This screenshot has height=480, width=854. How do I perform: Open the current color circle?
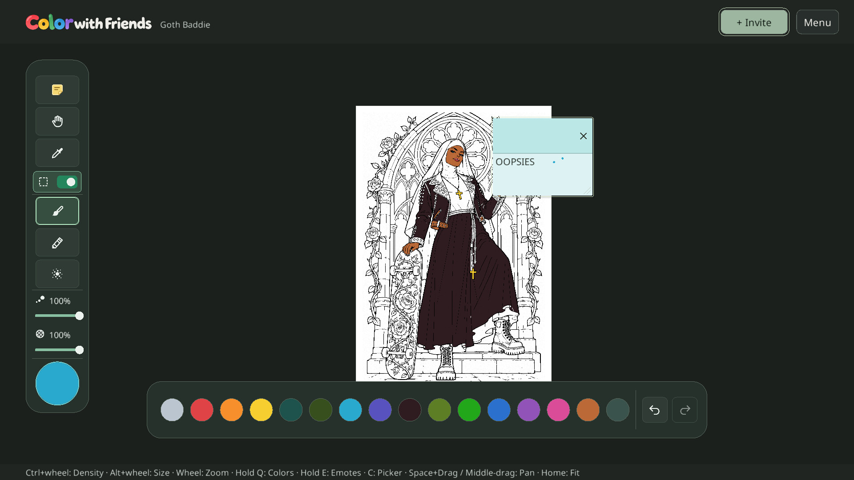(57, 384)
